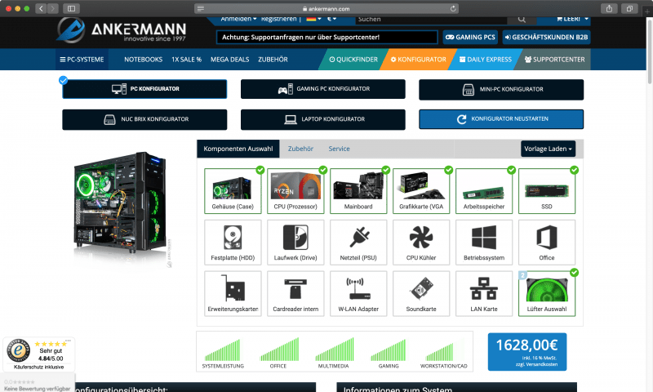Open the SUPPORTCENTER navigation tab
The width and height of the screenshot is (653, 392).
(x=554, y=60)
